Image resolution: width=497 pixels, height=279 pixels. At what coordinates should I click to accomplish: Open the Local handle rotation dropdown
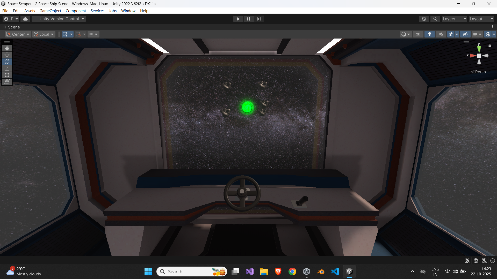click(44, 34)
